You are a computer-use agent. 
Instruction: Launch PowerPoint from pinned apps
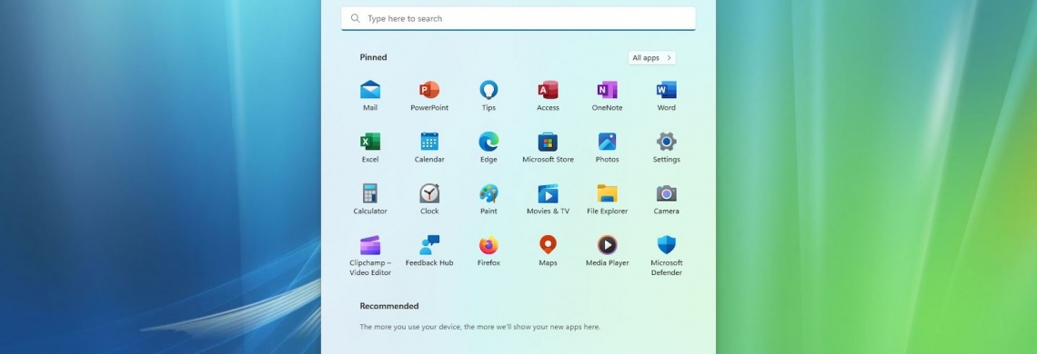coord(429,96)
